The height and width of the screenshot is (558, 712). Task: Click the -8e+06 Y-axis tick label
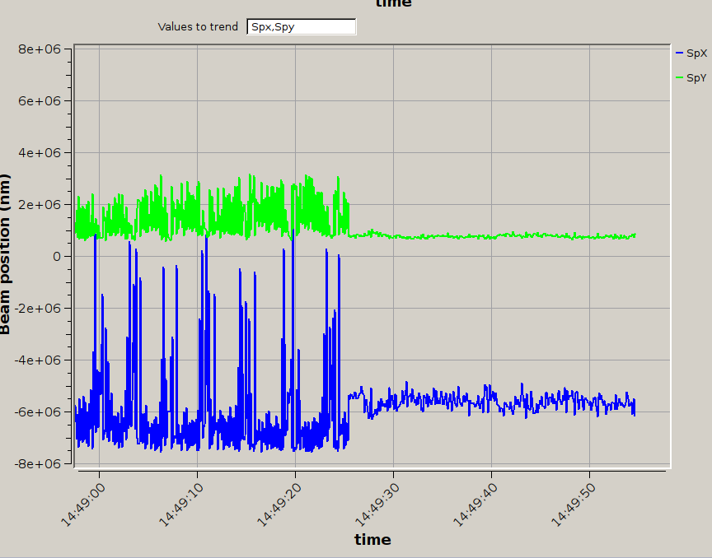pyautogui.click(x=38, y=463)
